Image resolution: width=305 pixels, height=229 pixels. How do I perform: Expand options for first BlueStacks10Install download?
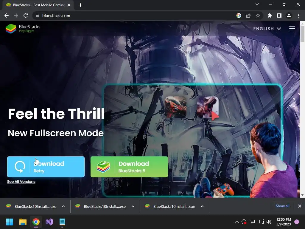pos(63,206)
